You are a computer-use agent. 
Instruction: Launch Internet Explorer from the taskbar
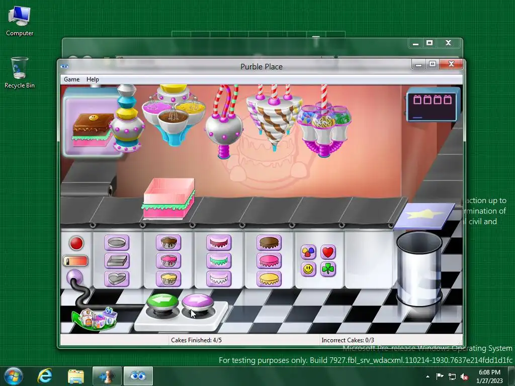point(45,376)
